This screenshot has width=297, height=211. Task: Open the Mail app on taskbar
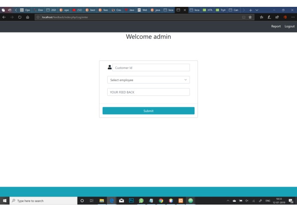[121, 201]
